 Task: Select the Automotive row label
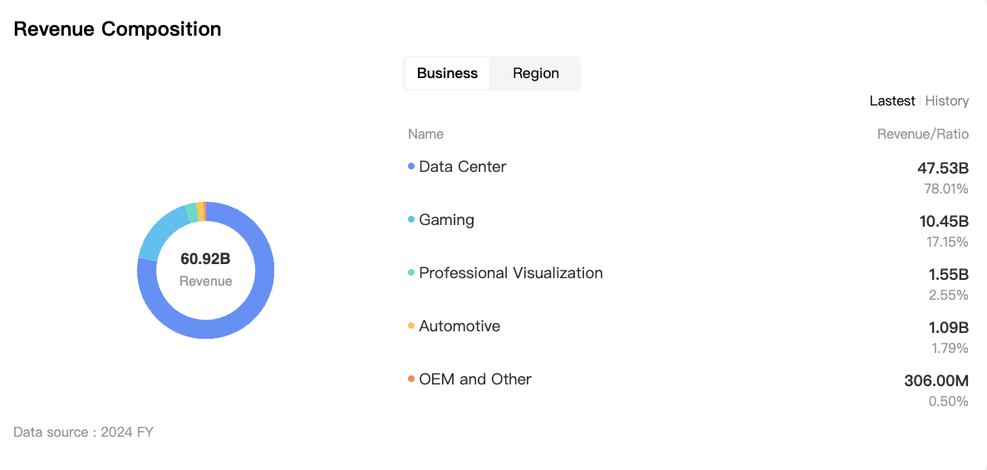pos(459,326)
